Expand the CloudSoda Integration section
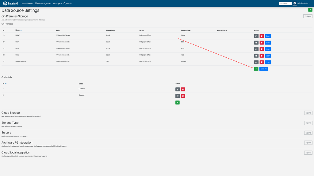This screenshot has height=176, width=314. [x=308, y=153]
